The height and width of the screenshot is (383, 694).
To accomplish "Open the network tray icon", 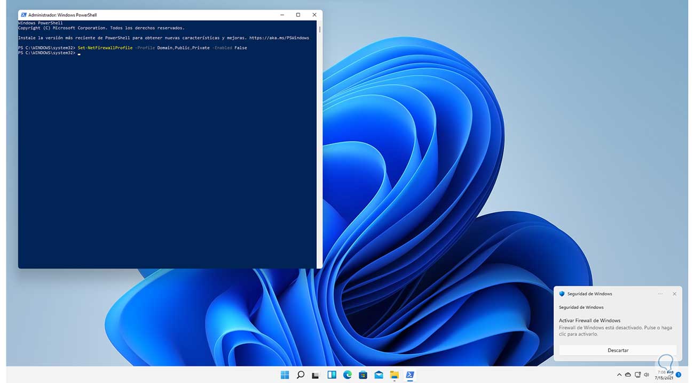I will [x=637, y=375].
